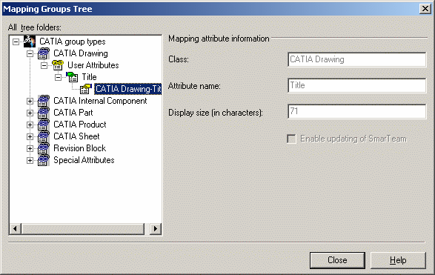Select the Revision Block label
The image size is (435, 275).
[80, 148]
